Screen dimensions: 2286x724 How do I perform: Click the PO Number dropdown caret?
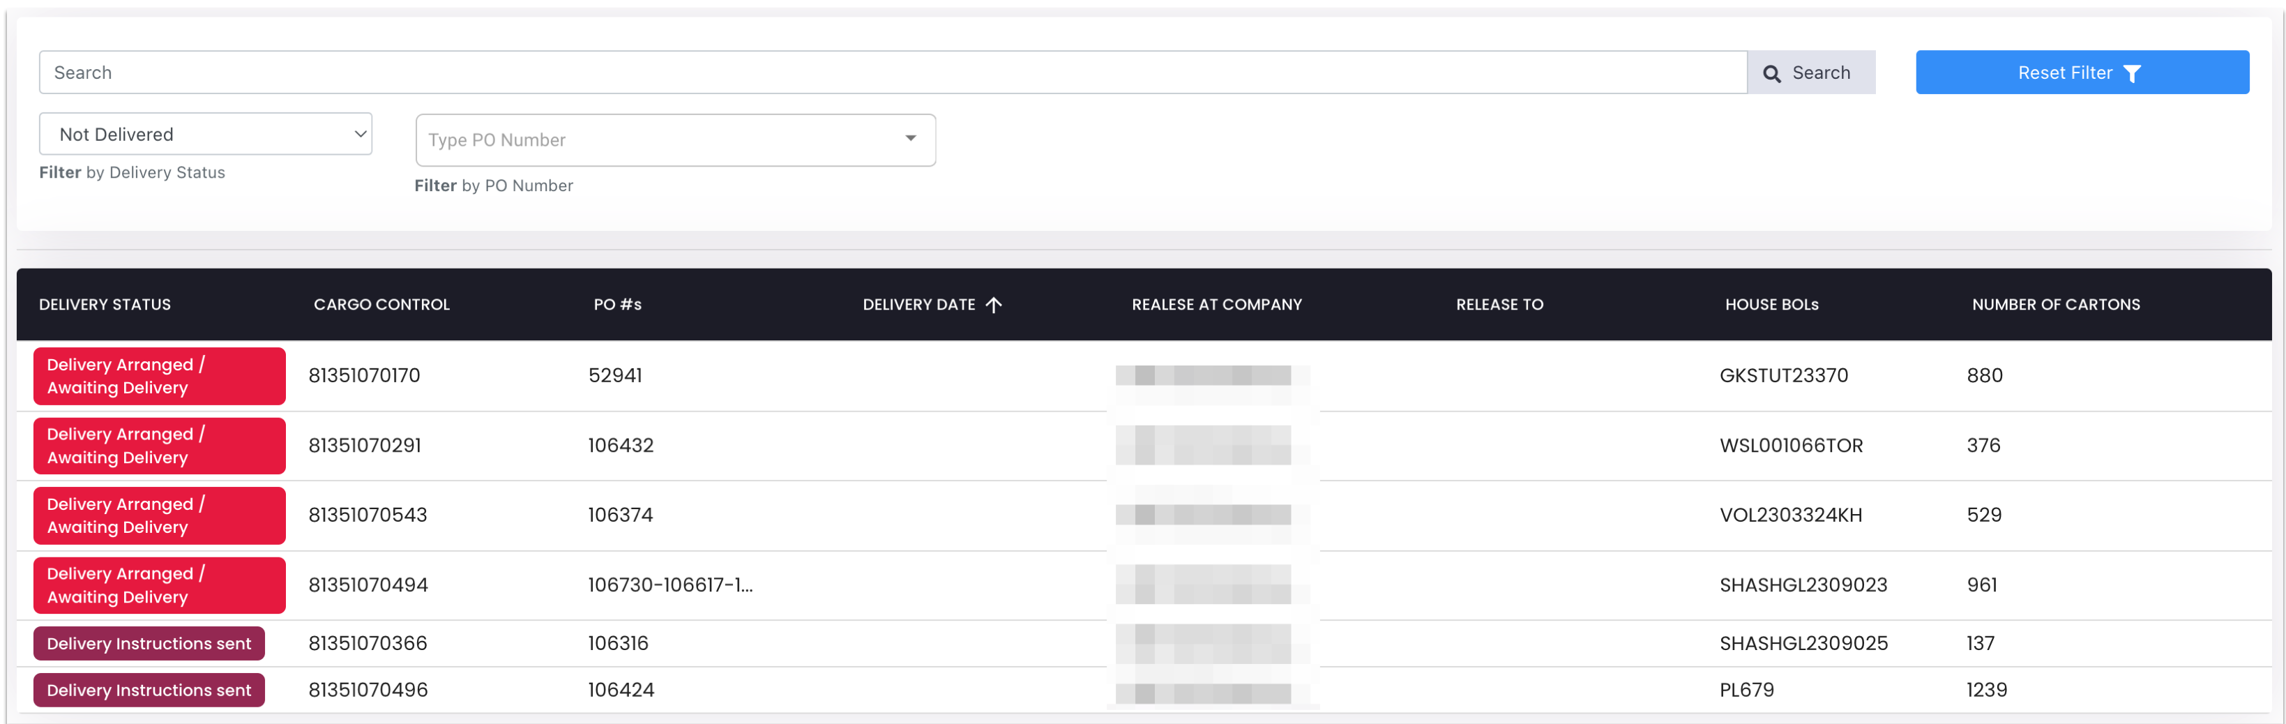point(911,138)
